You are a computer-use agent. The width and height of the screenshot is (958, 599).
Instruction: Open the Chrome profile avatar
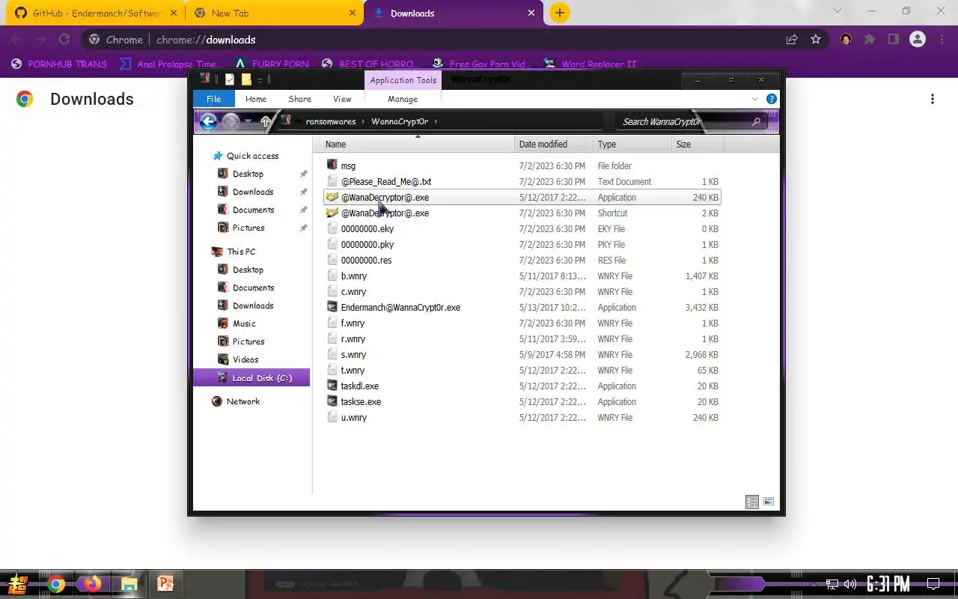click(918, 40)
